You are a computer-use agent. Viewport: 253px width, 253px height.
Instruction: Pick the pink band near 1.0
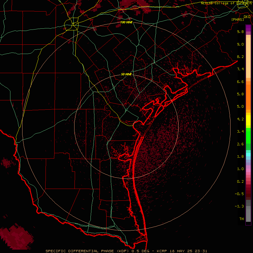tap(248, 170)
